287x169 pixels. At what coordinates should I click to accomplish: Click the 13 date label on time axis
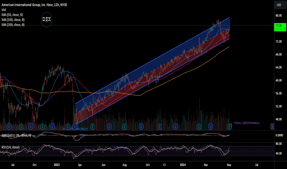tap(164, 165)
